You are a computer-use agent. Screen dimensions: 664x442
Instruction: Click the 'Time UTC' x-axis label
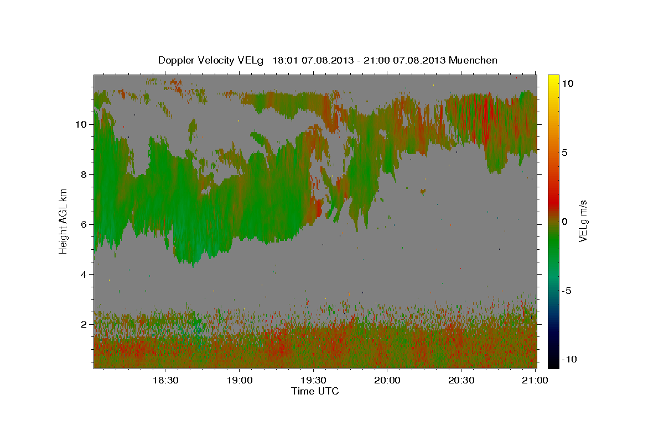(x=315, y=391)
